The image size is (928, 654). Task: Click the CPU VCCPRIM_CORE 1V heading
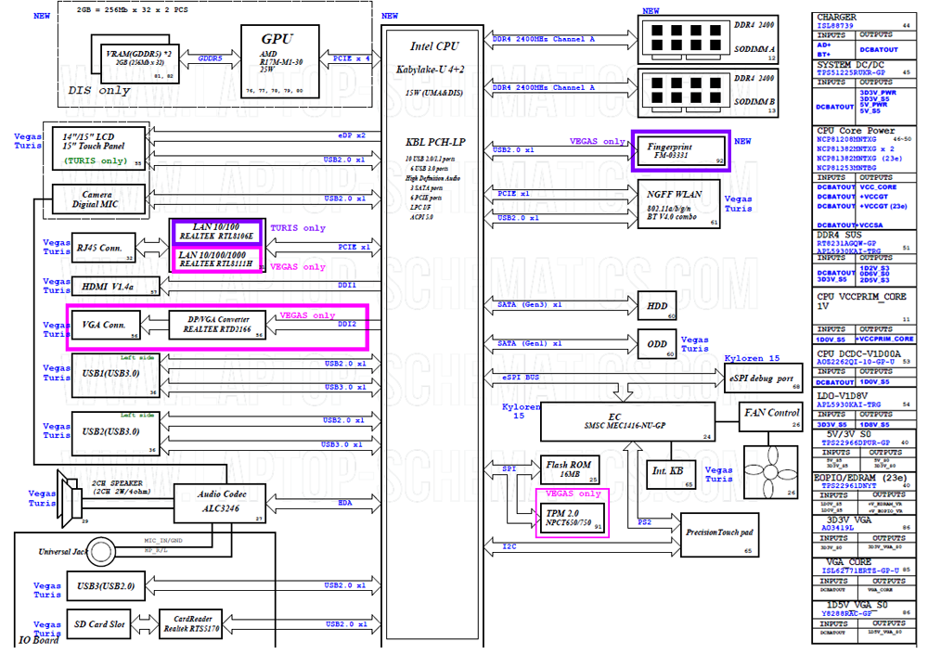[x=861, y=301]
